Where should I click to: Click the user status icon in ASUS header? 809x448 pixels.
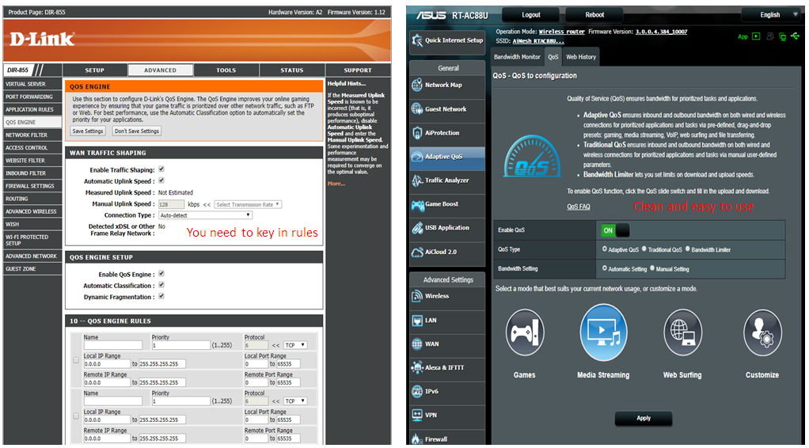pos(769,36)
